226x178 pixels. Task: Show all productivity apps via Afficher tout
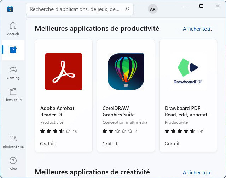(x=197, y=29)
